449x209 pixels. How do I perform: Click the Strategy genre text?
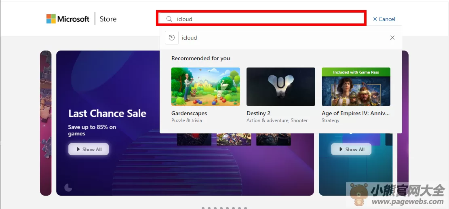click(331, 120)
